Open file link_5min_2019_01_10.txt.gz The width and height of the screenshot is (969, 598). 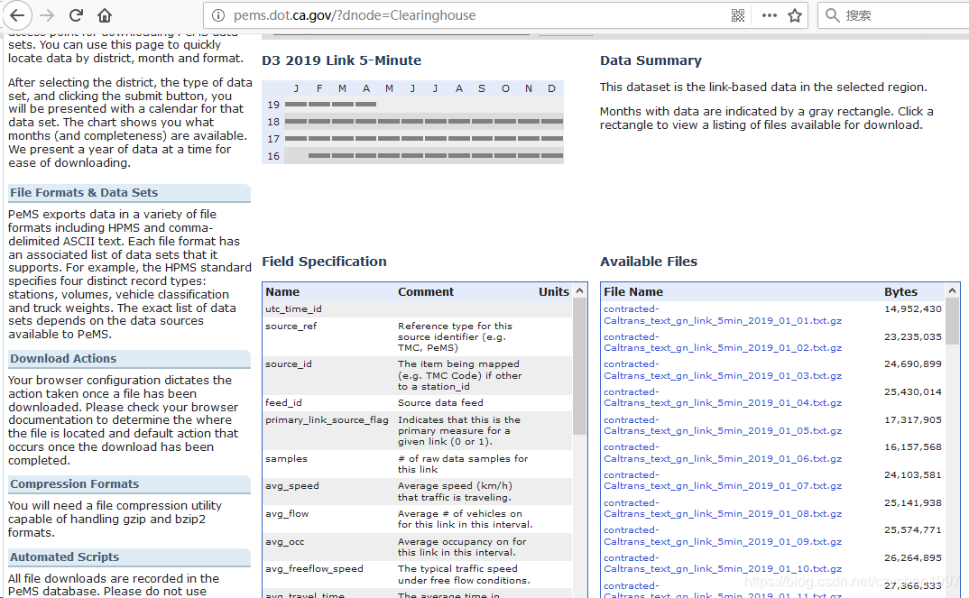click(723, 563)
